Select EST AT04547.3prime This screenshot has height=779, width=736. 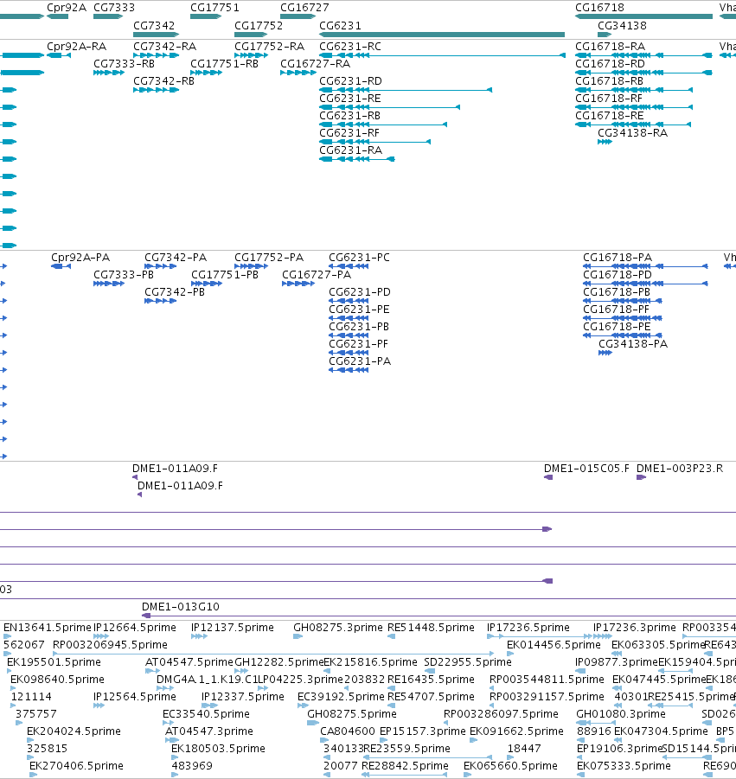pyautogui.click(x=208, y=731)
